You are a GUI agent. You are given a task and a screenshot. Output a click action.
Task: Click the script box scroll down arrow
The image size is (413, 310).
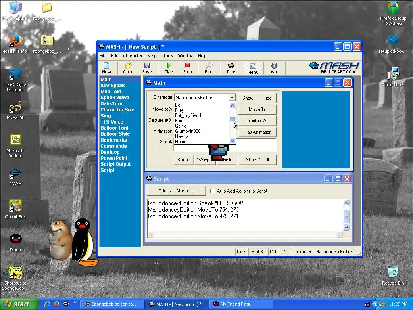346,227
